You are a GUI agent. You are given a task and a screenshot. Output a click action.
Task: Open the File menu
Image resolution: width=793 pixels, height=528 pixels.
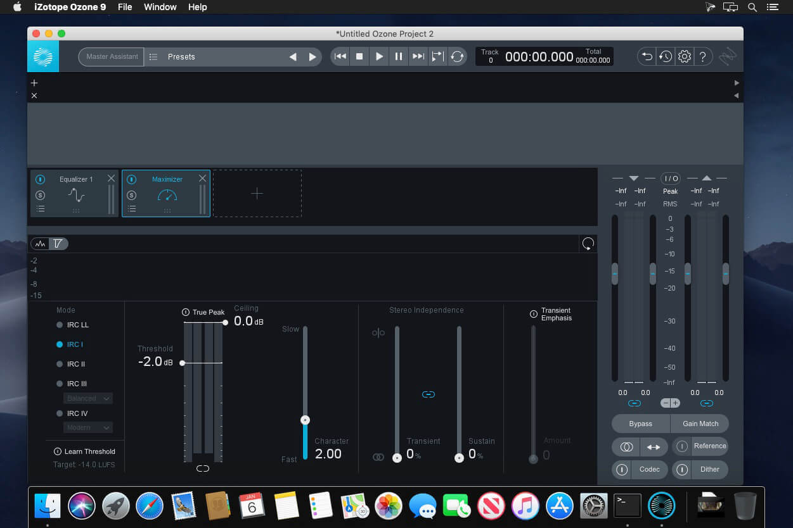[x=125, y=7]
